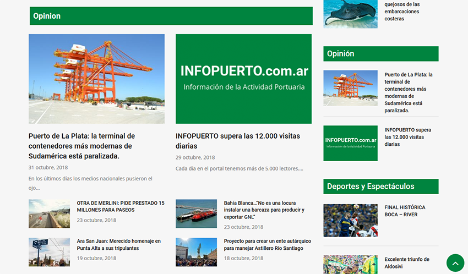Click the date 29 octubre, 2018

click(195, 157)
